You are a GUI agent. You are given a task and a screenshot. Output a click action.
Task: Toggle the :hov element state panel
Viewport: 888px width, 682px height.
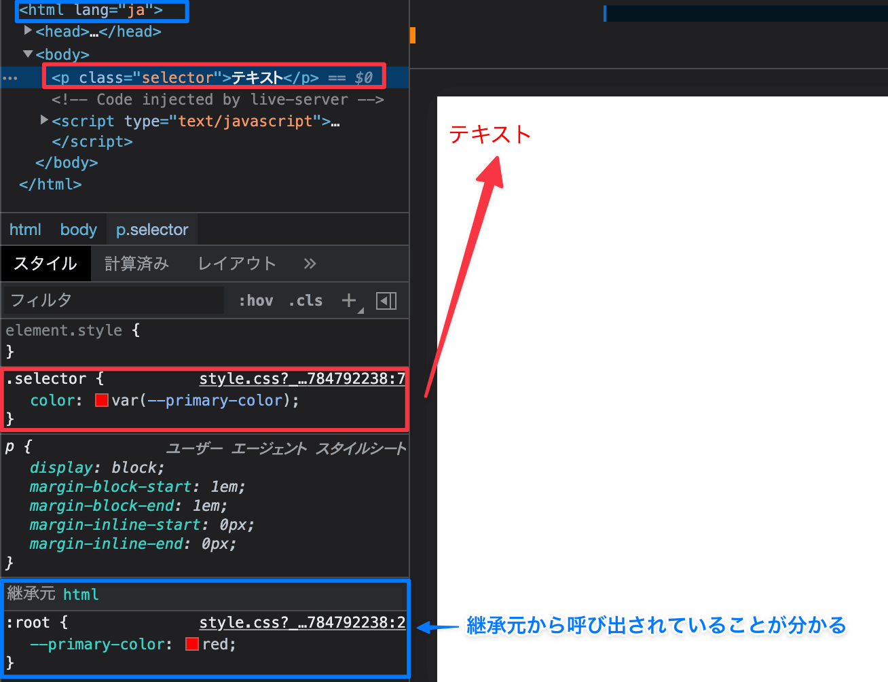point(255,300)
